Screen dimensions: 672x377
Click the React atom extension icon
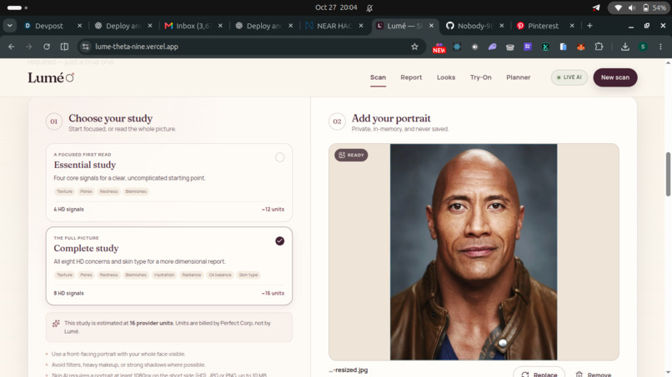457,47
